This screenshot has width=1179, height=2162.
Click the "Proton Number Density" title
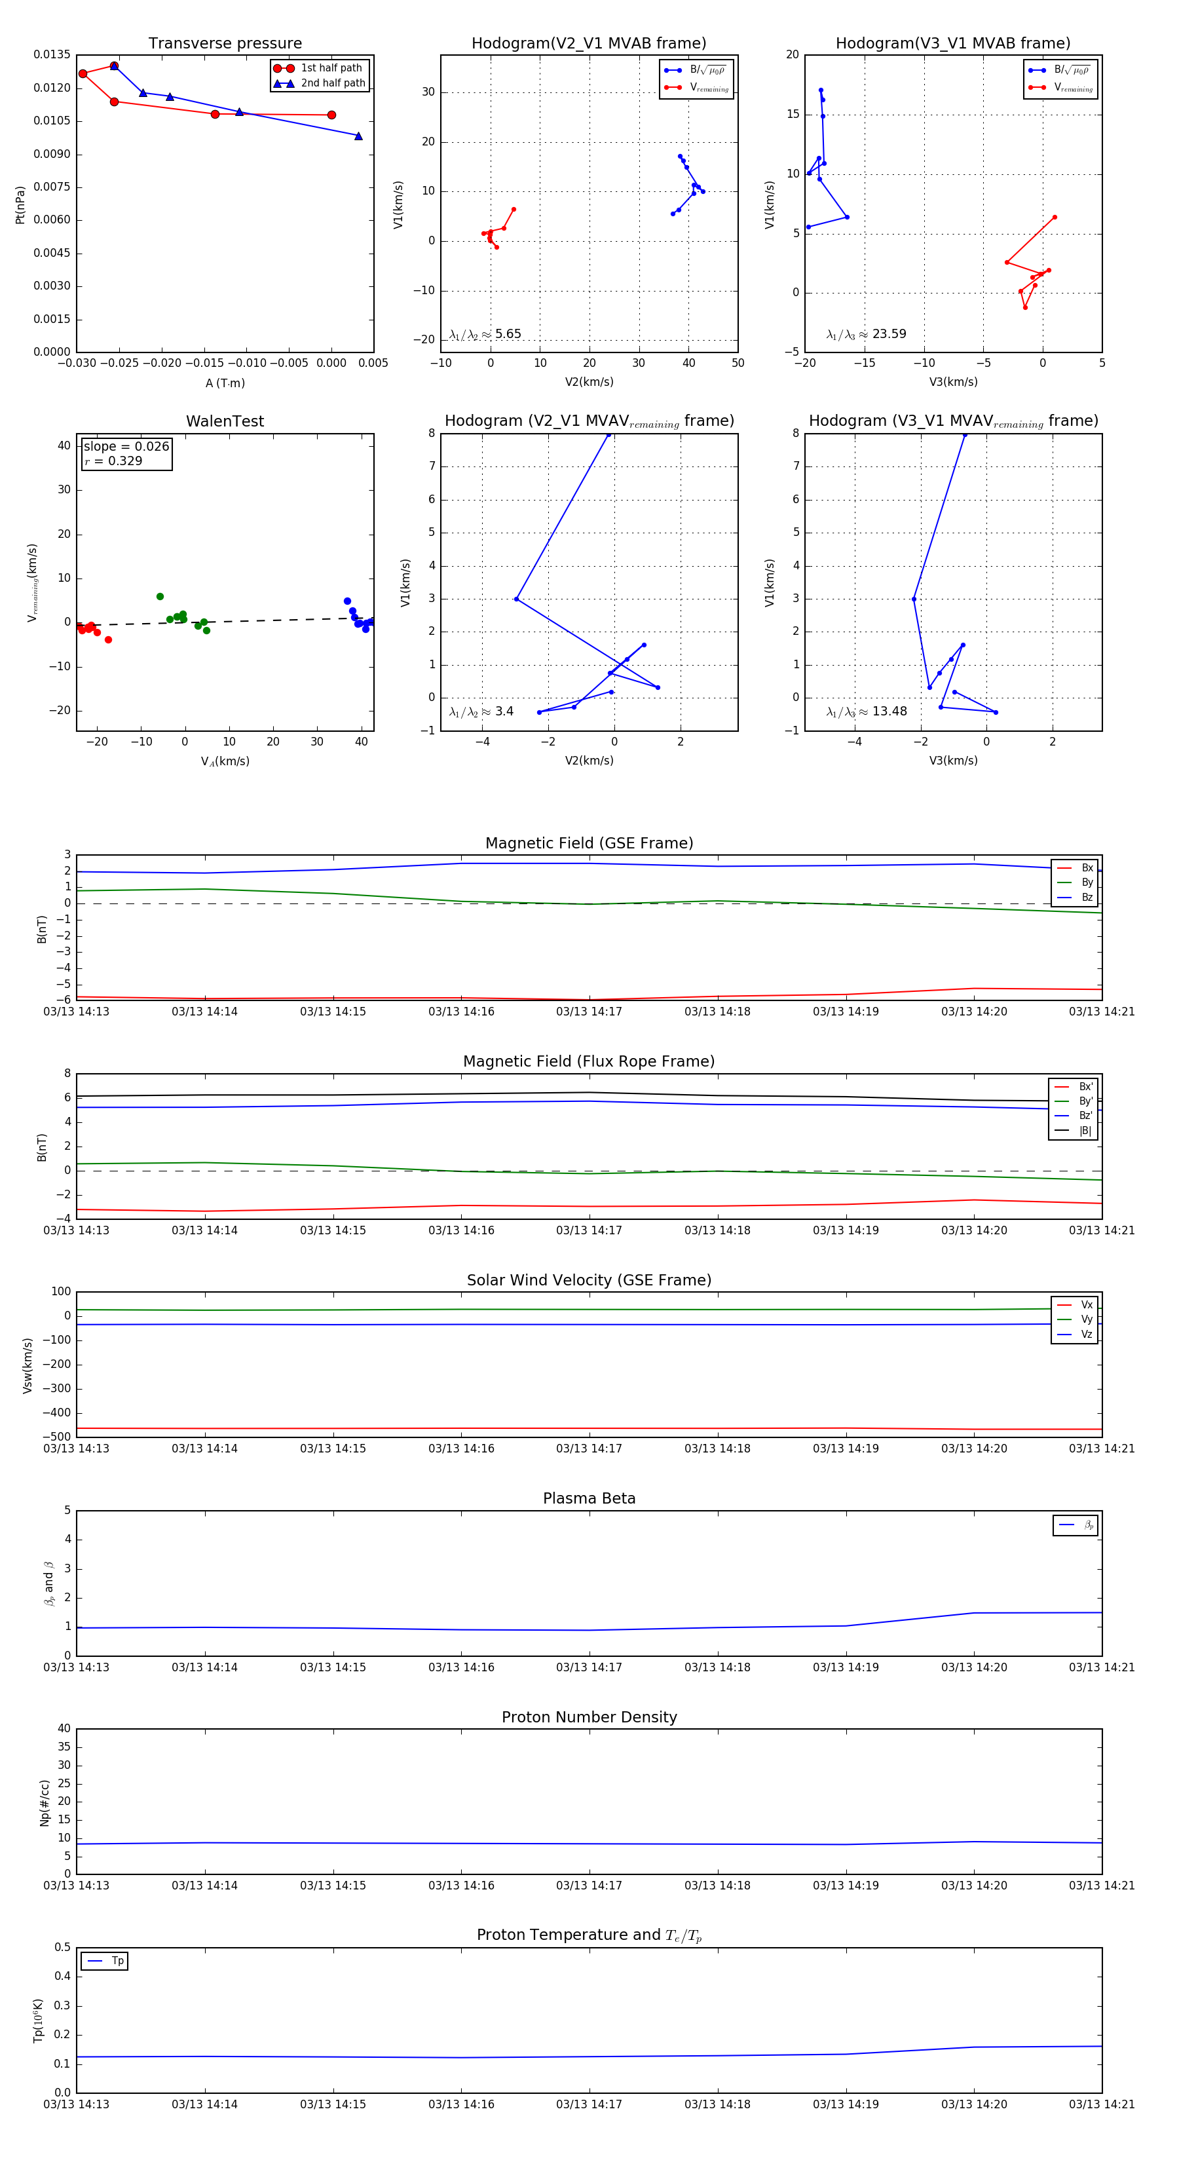click(x=589, y=1717)
